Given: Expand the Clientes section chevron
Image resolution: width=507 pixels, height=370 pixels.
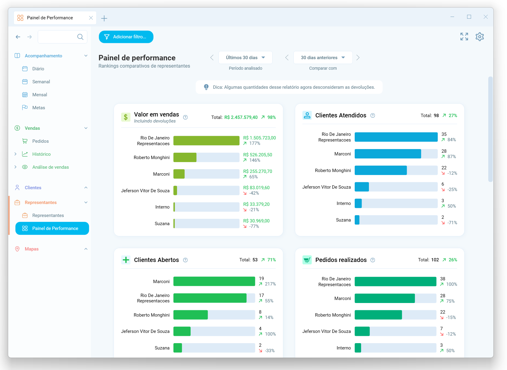Looking at the screenshot, I should [x=86, y=188].
